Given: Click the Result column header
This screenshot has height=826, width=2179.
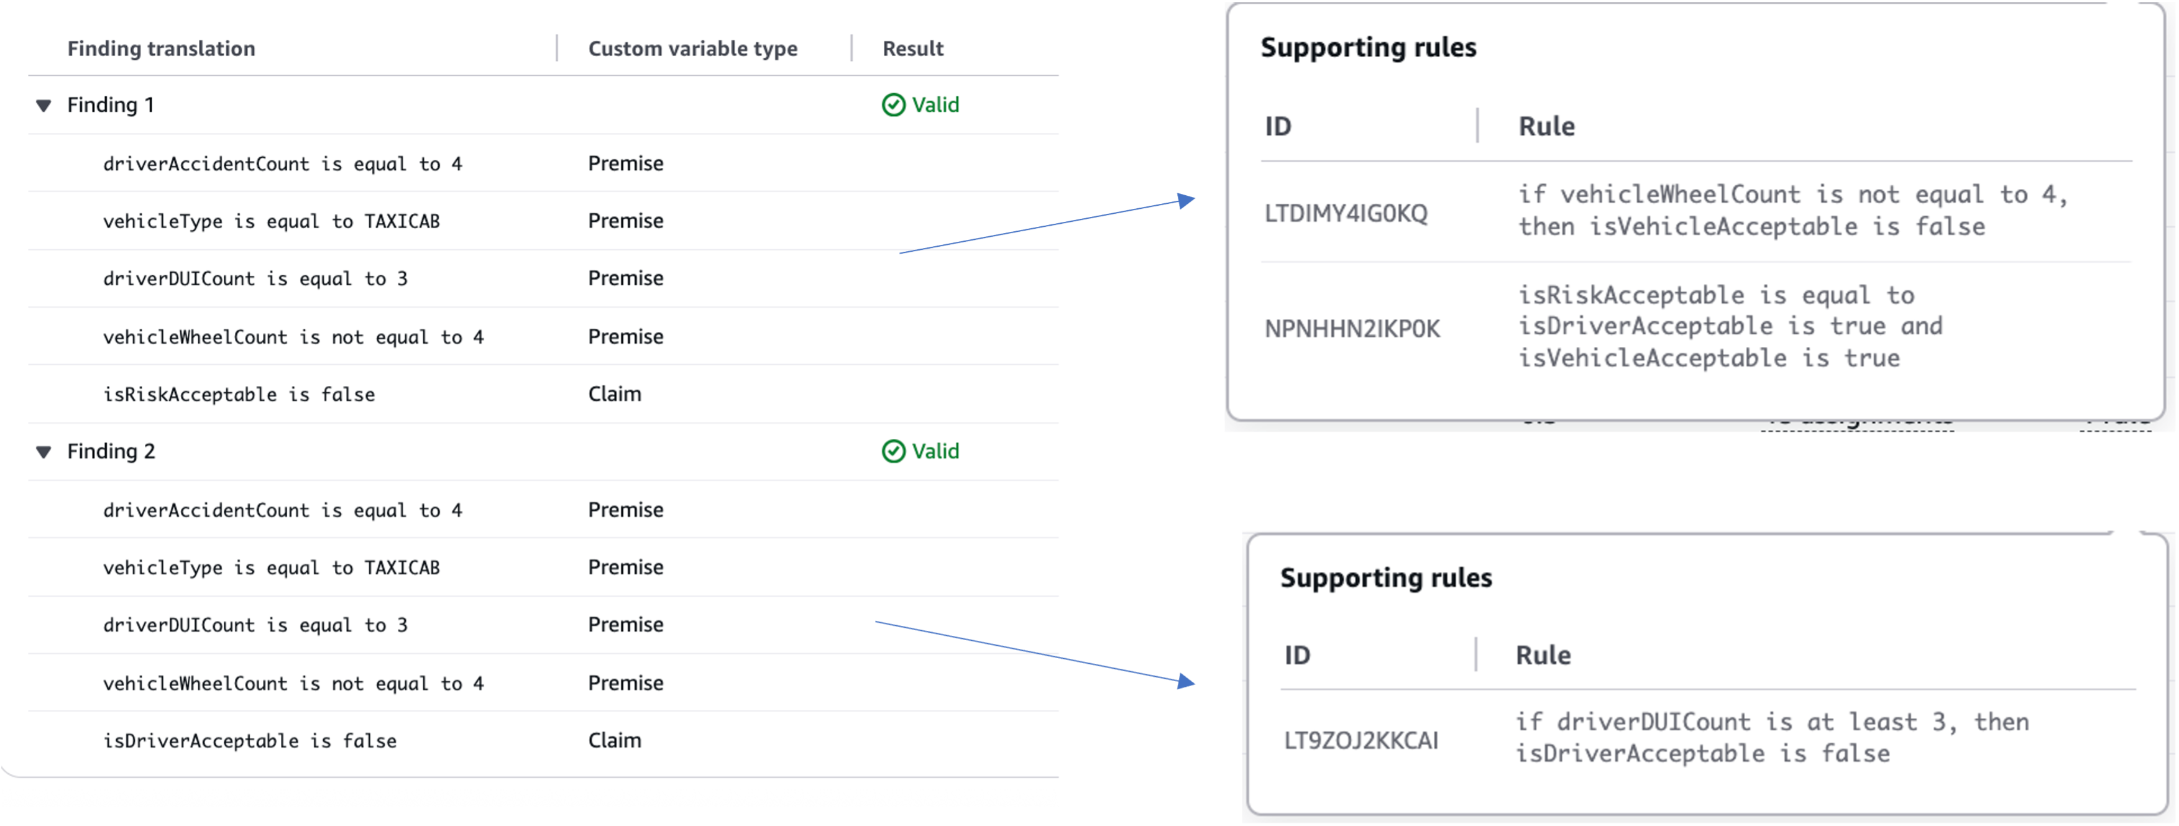Looking at the screenshot, I should click(912, 49).
